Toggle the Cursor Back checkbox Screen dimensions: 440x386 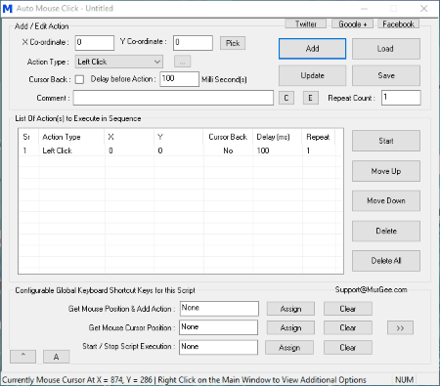79,79
